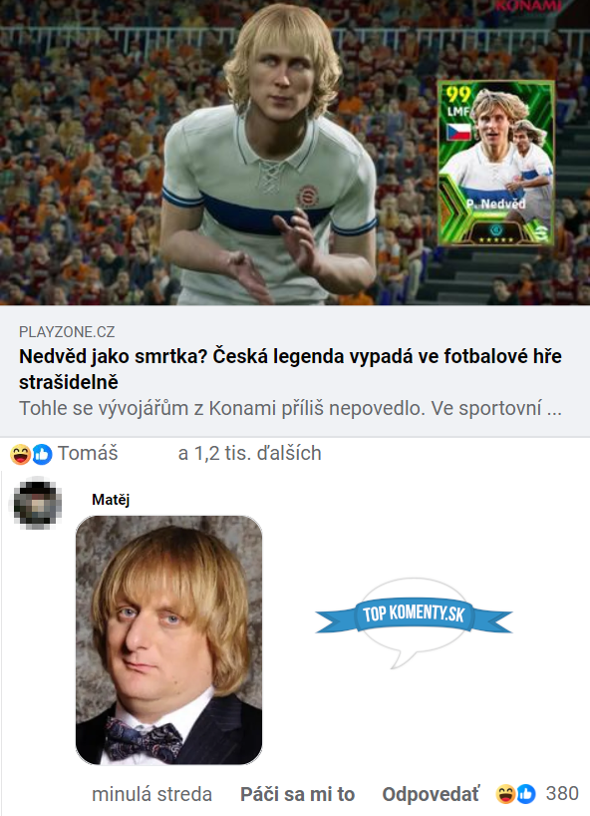The height and width of the screenshot is (816, 590).
Task: Reply using the Odpovedať link
Action: pos(431,795)
